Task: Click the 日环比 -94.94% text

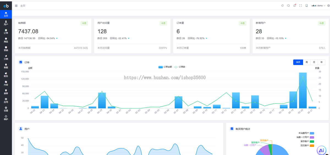Action: click(x=46, y=38)
